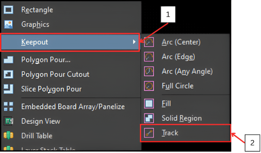This screenshot has height=153, width=261.
Task: Select Arc (Any Angle) option
Action: pyautogui.click(x=187, y=71)
